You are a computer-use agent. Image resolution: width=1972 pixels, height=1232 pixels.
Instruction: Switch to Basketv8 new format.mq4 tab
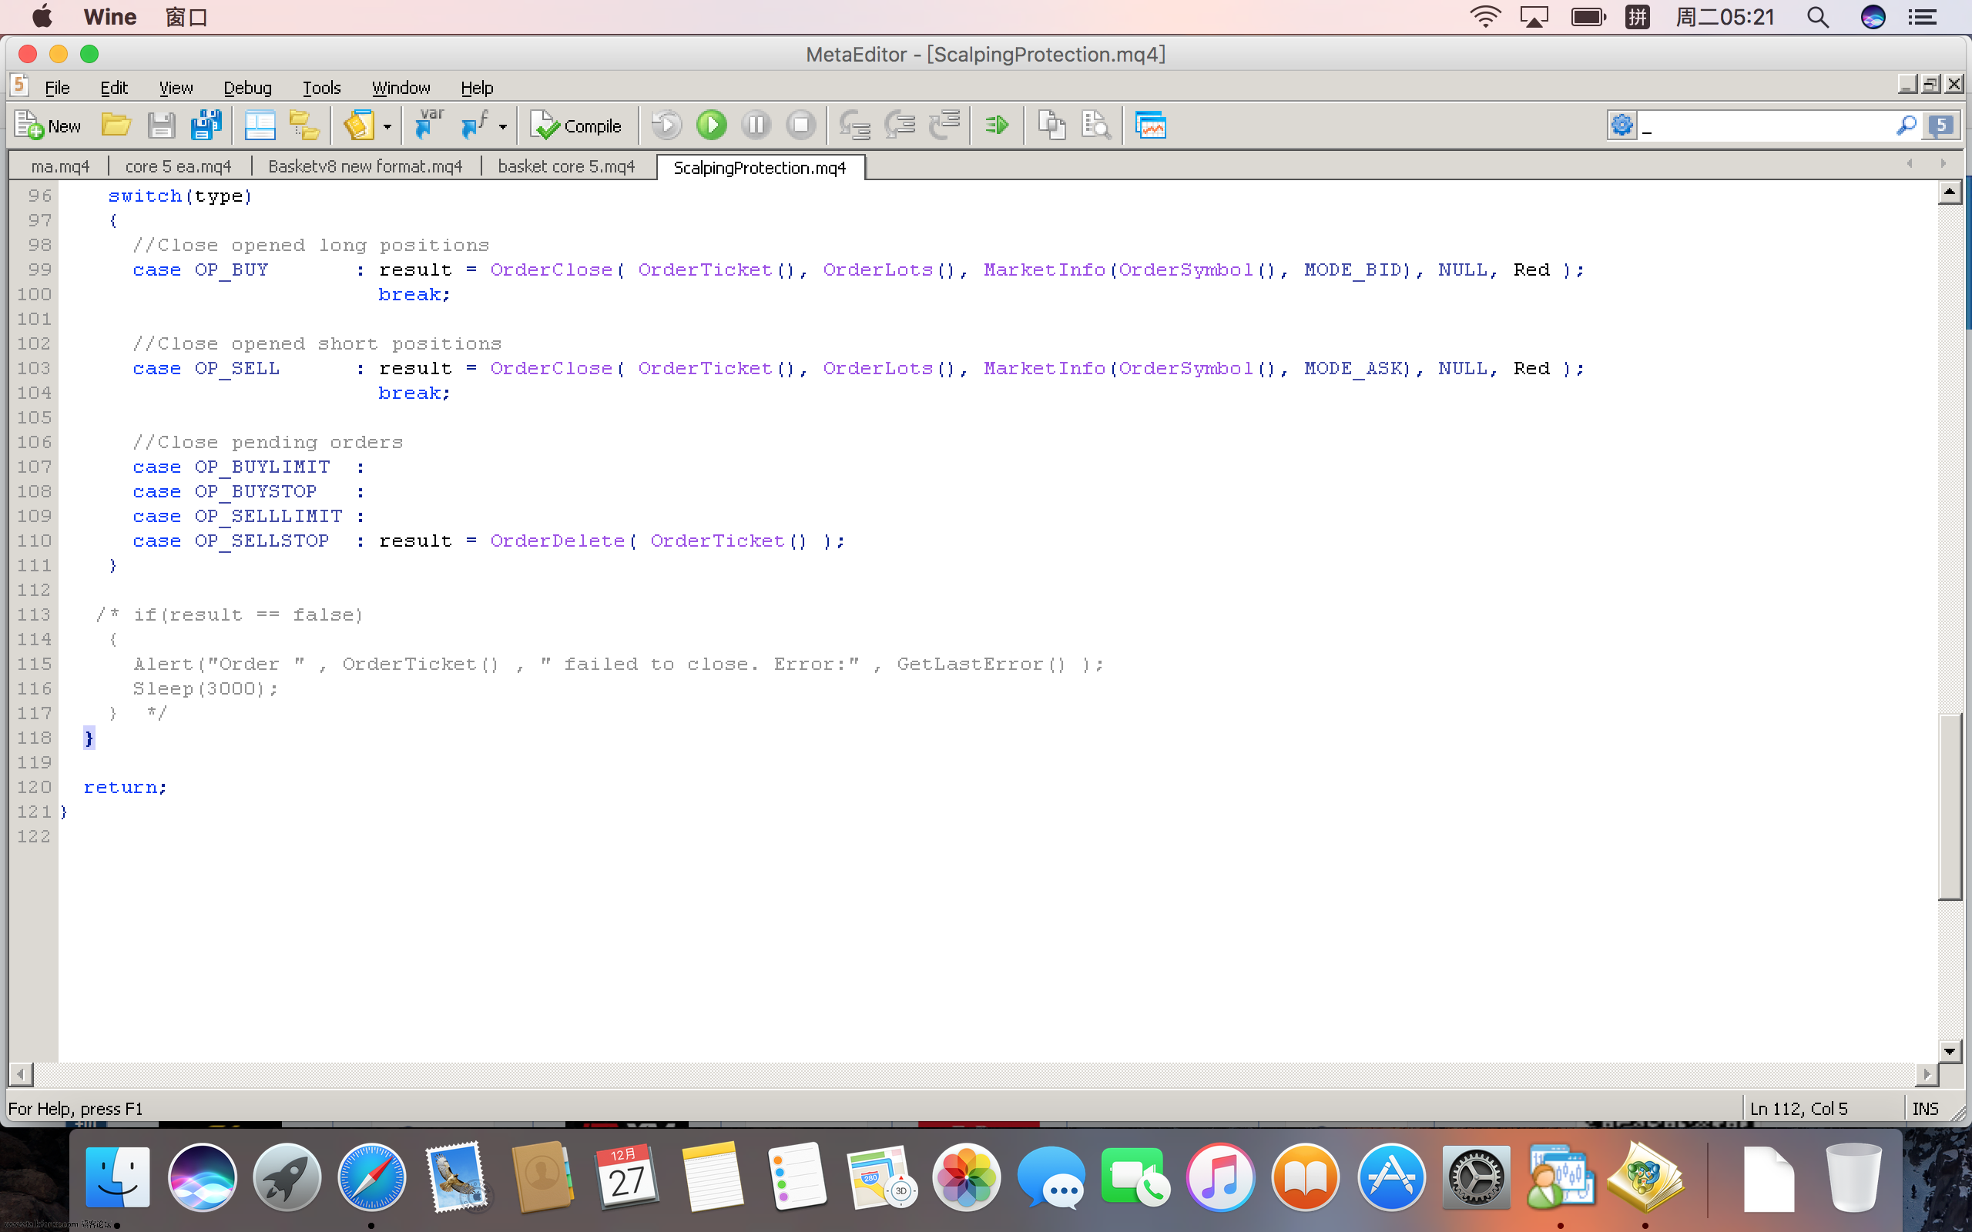[365, 166]
